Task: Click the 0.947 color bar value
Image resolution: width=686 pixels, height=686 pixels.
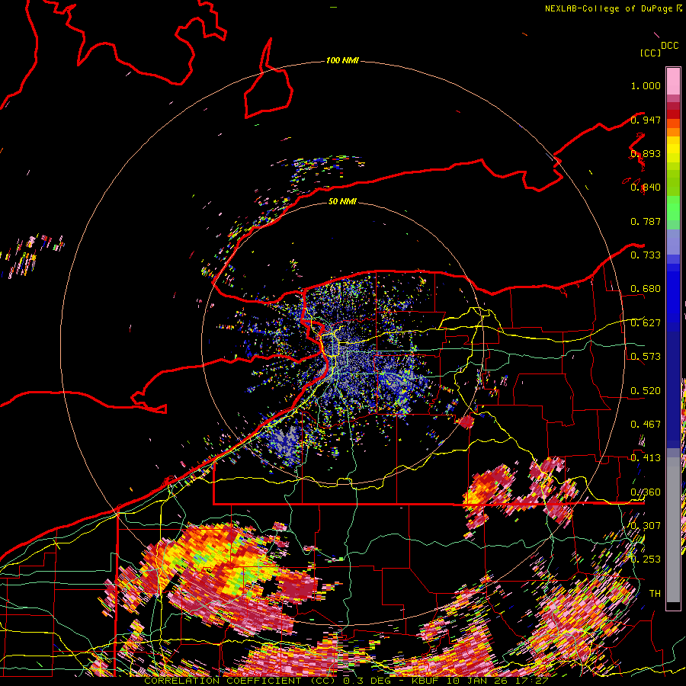Action: point(646,120)
